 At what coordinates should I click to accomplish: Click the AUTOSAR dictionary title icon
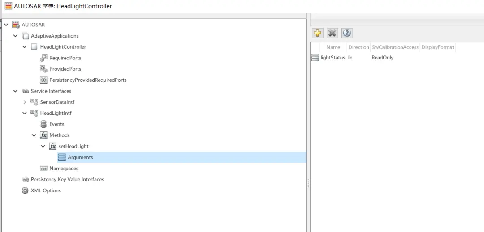click(x=9, y=6)
